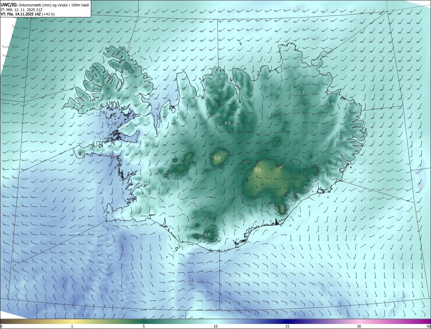431x329 pixels.
Task: Click the bold 'UWC/IG:' title label
Action: (x=9, y=5)
